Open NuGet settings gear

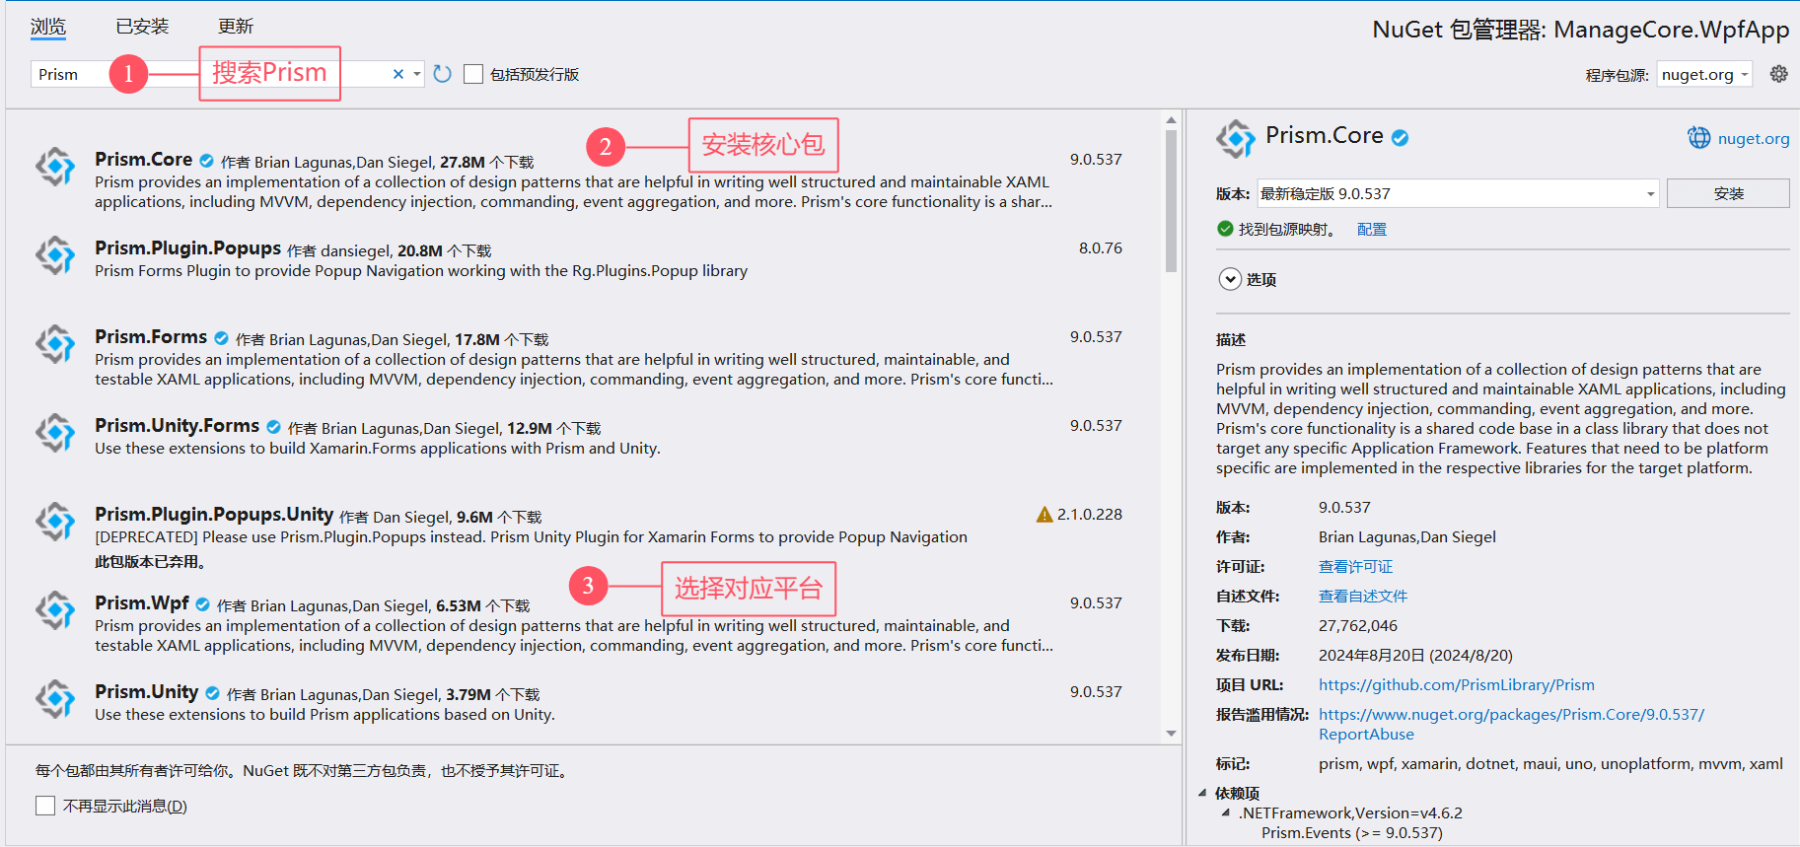1778,74
